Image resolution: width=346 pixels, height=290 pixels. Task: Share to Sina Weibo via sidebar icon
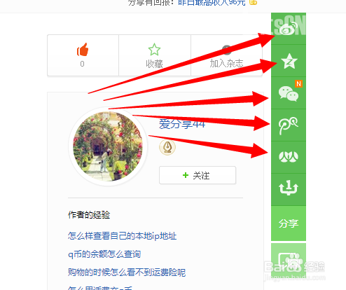click(x=289, y=29)
